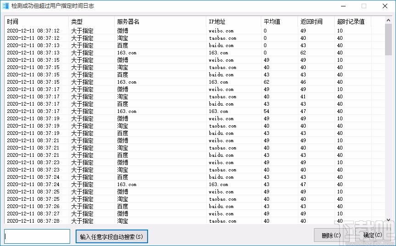The width and height of the screenshot is (396, 246).
Task: Click 大于指定 in the 08:37:21 微博 row
Action: (82, 140)
